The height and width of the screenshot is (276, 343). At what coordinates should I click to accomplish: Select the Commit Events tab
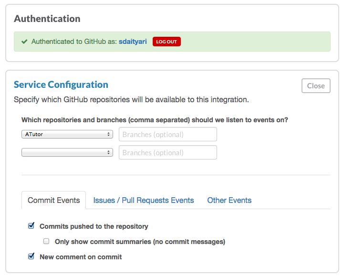click(54, 200)
